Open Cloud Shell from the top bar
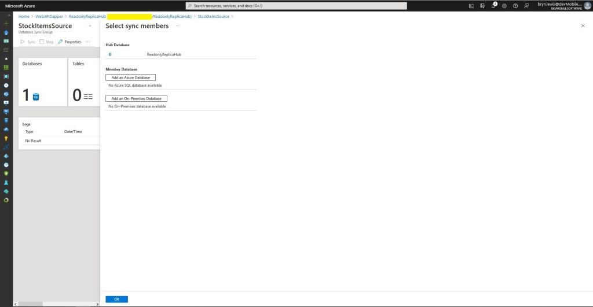The image size is (593, 307). [471, 6]
